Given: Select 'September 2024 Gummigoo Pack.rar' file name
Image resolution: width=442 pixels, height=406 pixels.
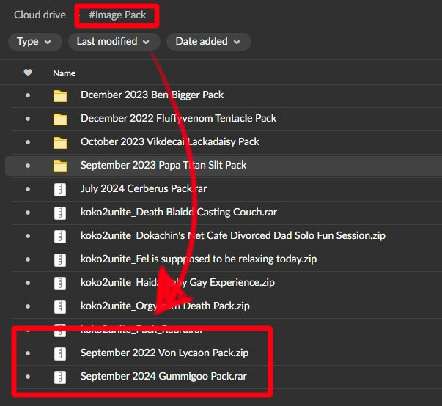Looking at the screenshot, I should coord(163,376).
